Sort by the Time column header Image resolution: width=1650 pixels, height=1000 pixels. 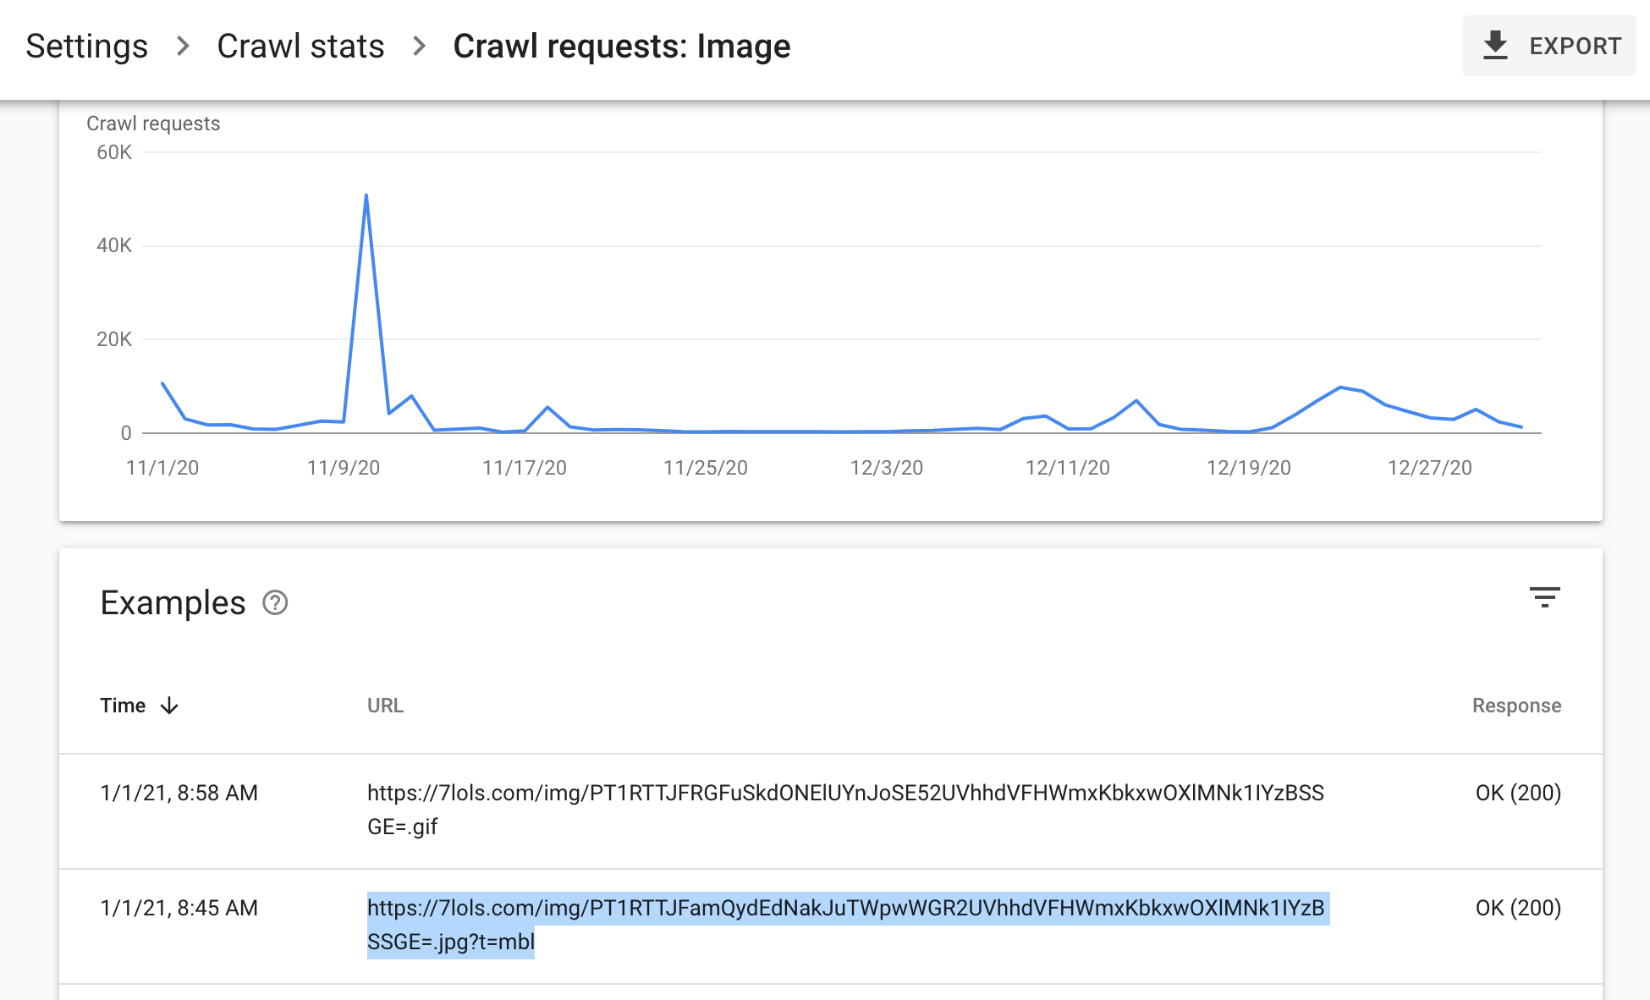[x=123, y=706]
